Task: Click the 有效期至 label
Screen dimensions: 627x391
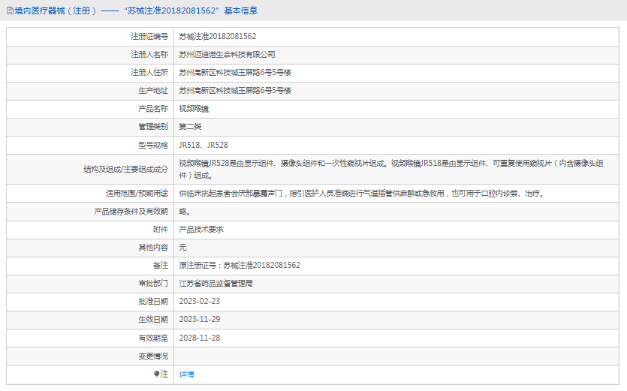Action: pyautogui.click(x=153, y=338)
